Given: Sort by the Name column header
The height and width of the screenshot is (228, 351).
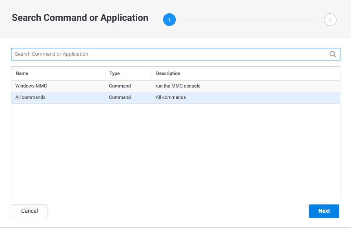Looking at the screenshot, I should [x=22, y=73].
